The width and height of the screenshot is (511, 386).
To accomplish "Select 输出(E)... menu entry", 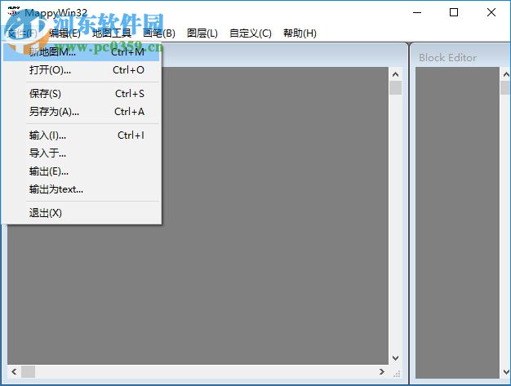I will tap(81, 171).
